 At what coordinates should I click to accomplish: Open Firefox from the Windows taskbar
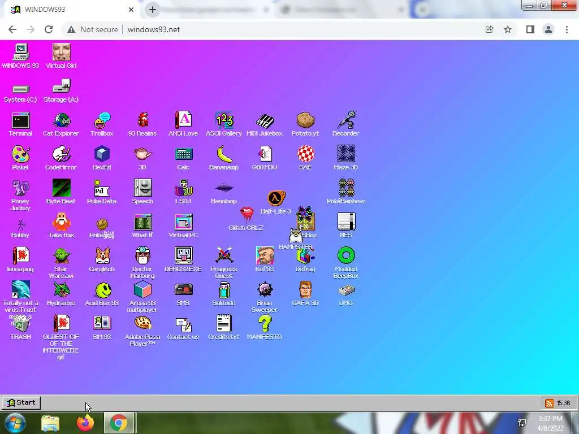click(85, 423)
